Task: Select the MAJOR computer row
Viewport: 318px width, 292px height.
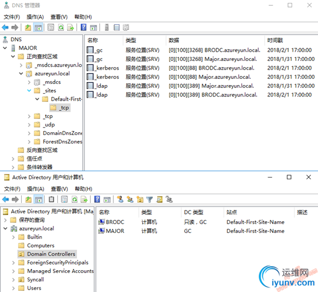Action: (x=191, y=231)
